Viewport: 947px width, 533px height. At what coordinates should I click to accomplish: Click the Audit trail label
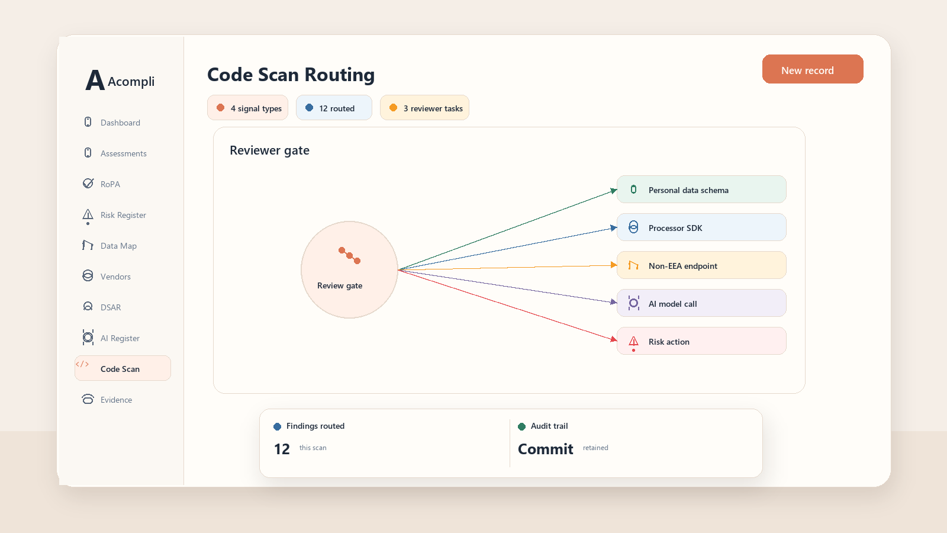click(549, 426)
